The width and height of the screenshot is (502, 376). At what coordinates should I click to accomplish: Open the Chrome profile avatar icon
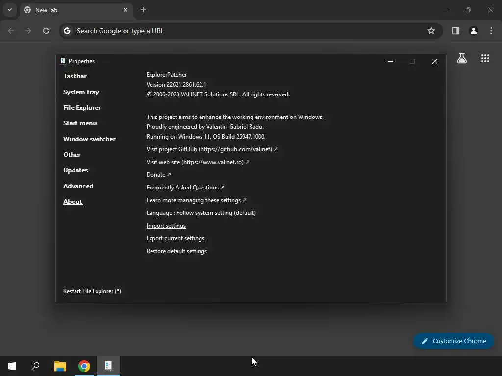[474, 31]
